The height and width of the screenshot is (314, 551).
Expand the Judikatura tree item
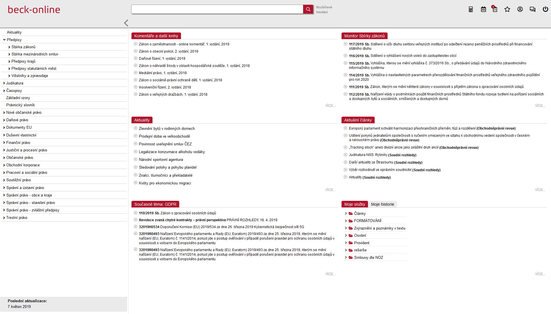click(x=4, y=83)
